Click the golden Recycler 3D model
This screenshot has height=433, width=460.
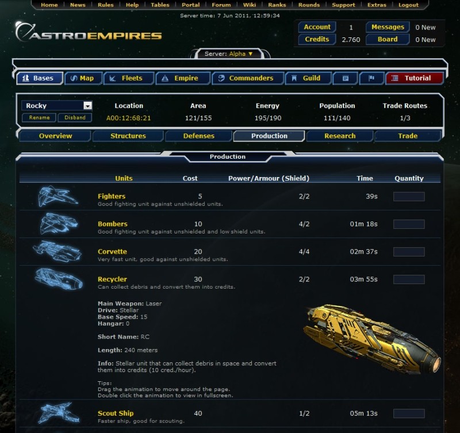pyautogui.click(x=371, y=339)
